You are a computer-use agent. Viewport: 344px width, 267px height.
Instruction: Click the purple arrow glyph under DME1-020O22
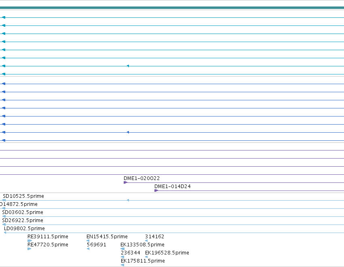pos(125,182)
